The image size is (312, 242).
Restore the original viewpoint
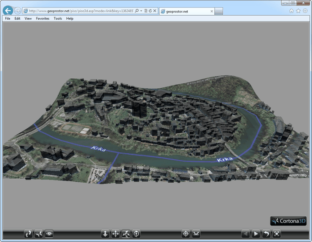(266, 234)
